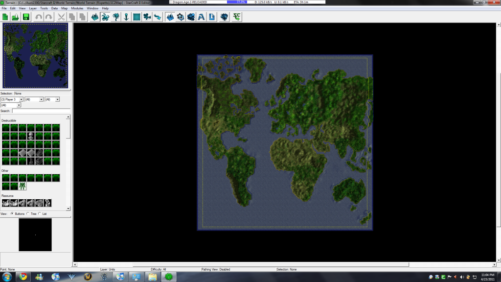The width and height of the screenshot is (501, 282).
Task: Click the viewport horizontal scrollbar left arrow
Action: (x=75, y=265)
